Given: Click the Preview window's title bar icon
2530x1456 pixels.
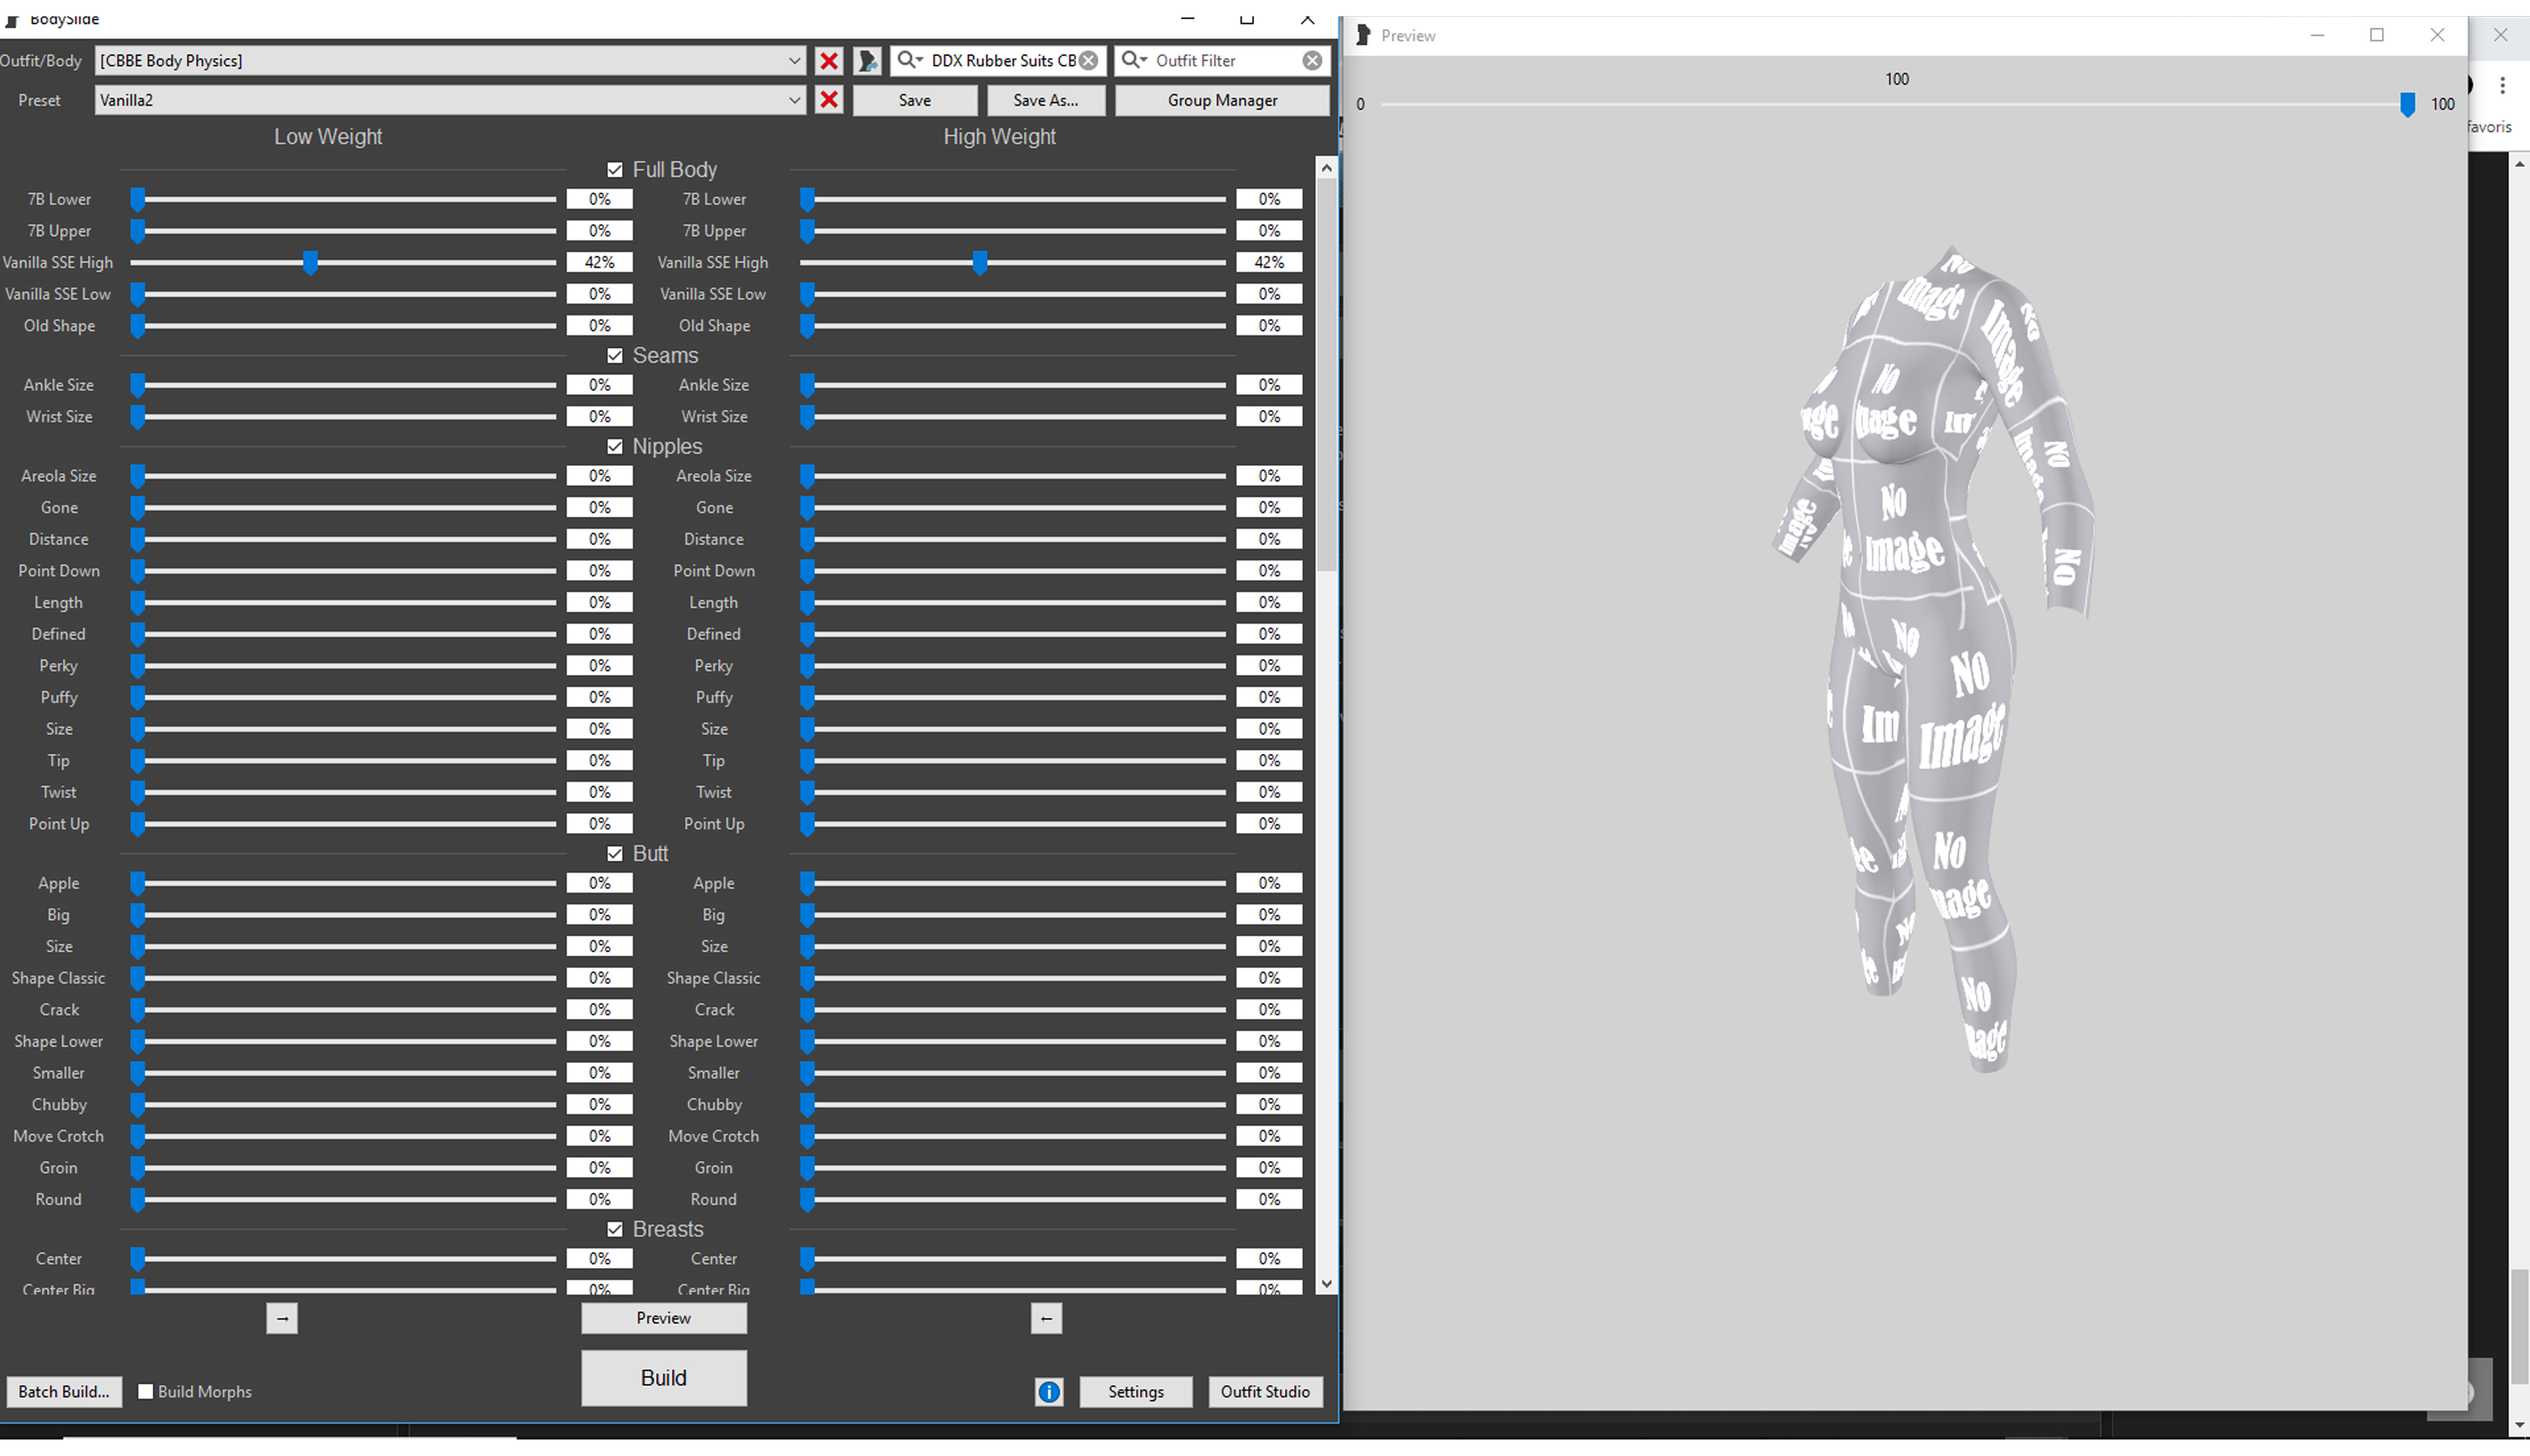Looking at the screenshot, I should pyautogui.click(x=1362, y=35).
